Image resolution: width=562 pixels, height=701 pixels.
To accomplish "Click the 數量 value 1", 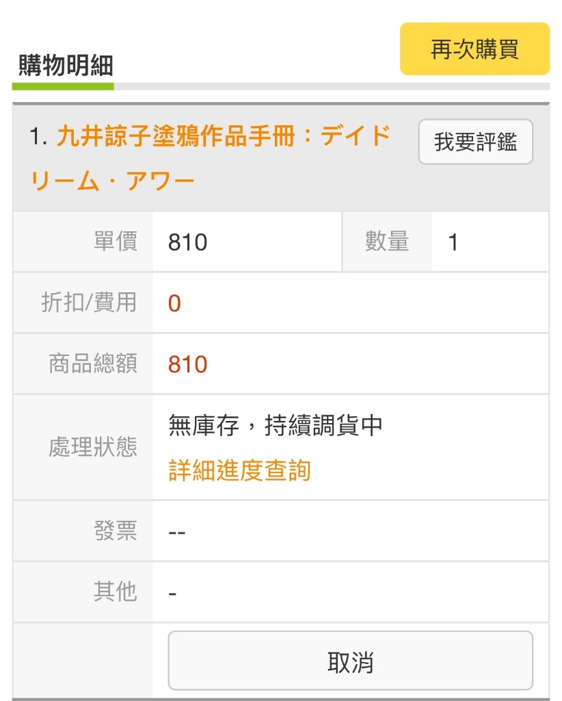I will tap(453, 242).
